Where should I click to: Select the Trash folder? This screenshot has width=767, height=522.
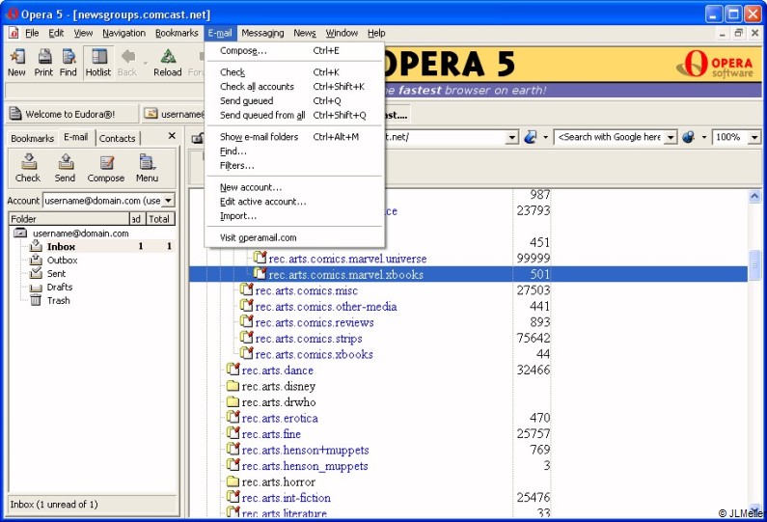[x=58, y=300]
